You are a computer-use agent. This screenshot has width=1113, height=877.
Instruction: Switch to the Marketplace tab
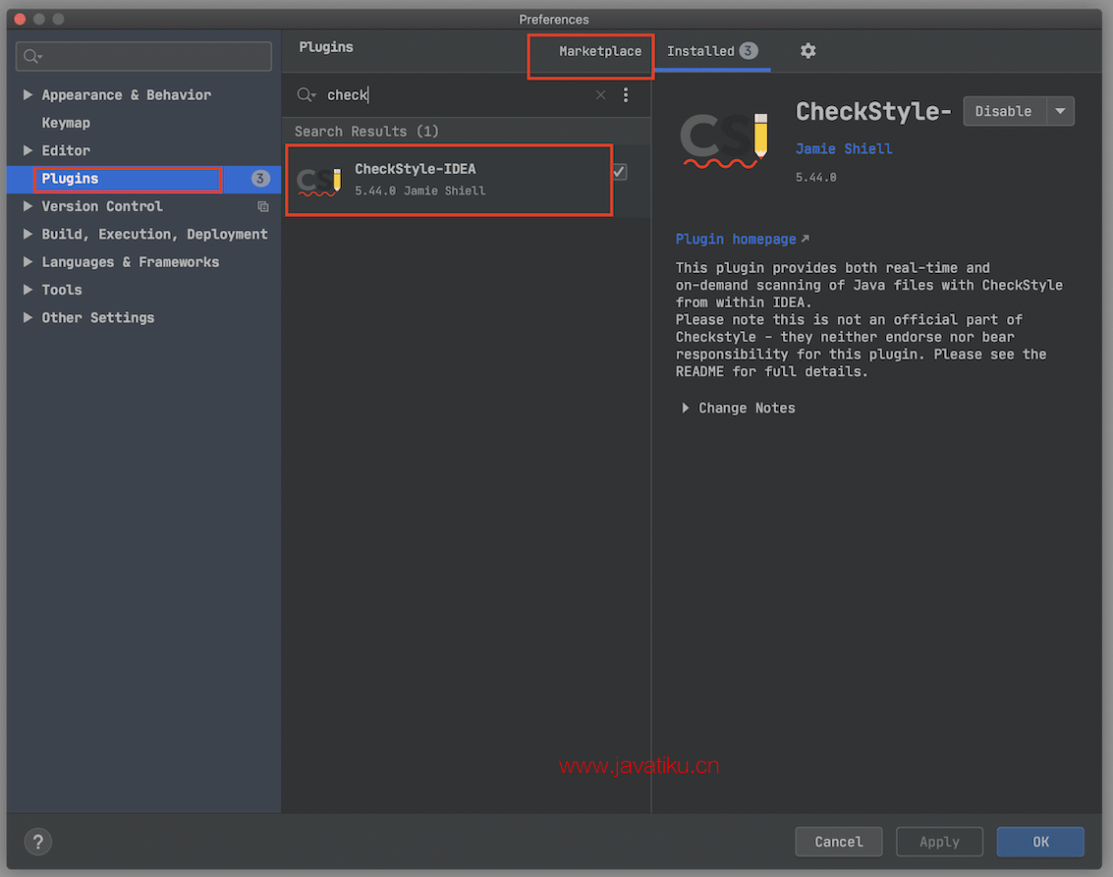[x=600, y=51]
